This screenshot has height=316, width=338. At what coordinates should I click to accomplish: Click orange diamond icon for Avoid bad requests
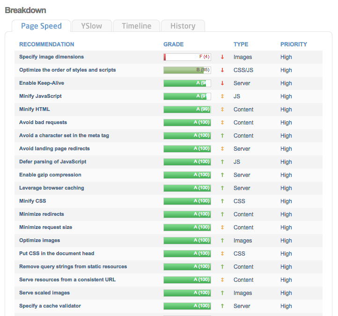coord(222,123)
